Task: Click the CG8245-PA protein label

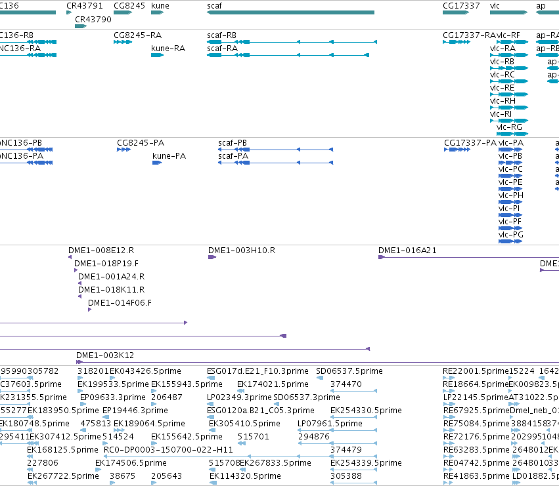Action: point(141,143)
